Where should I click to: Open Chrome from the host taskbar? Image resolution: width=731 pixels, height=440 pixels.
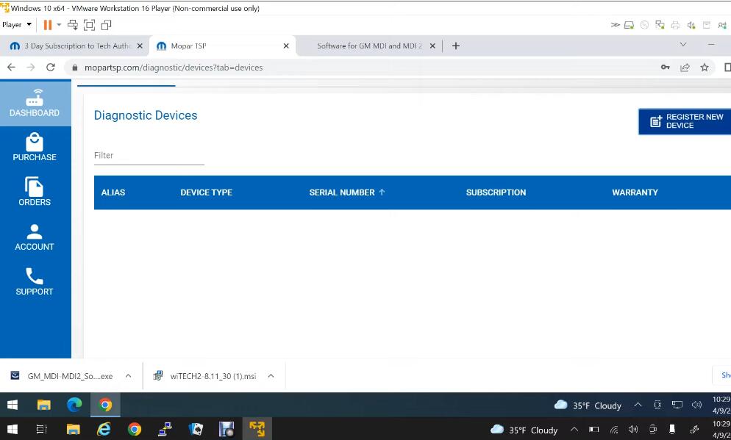[x=135, y=429]
